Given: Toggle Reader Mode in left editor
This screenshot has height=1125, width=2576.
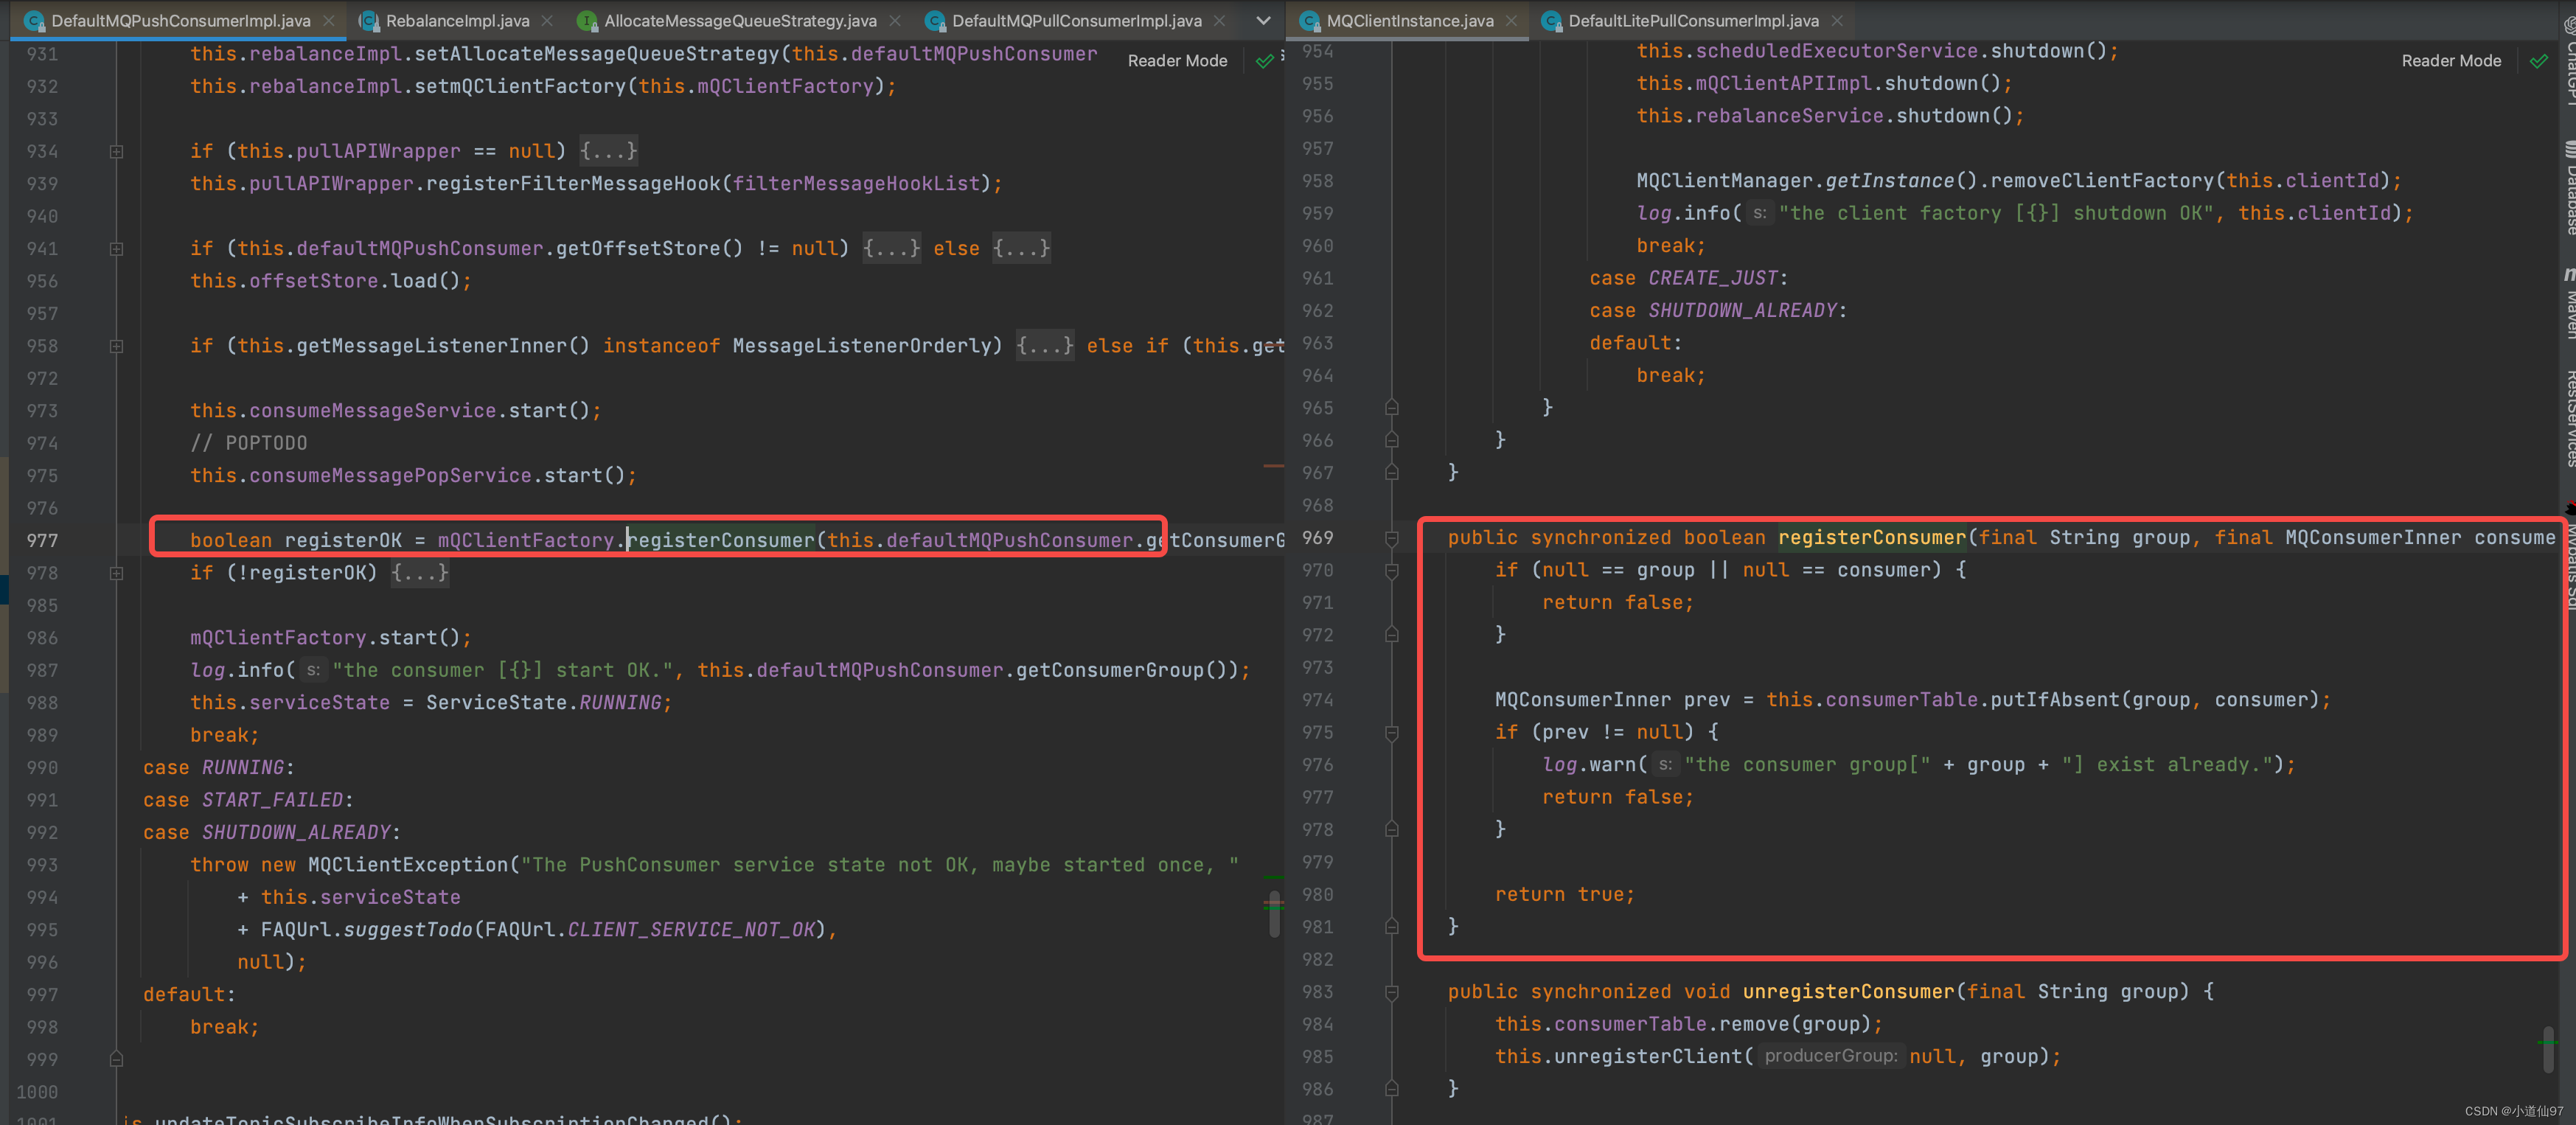Looking at the screenshot, I should click(1177, 61).
